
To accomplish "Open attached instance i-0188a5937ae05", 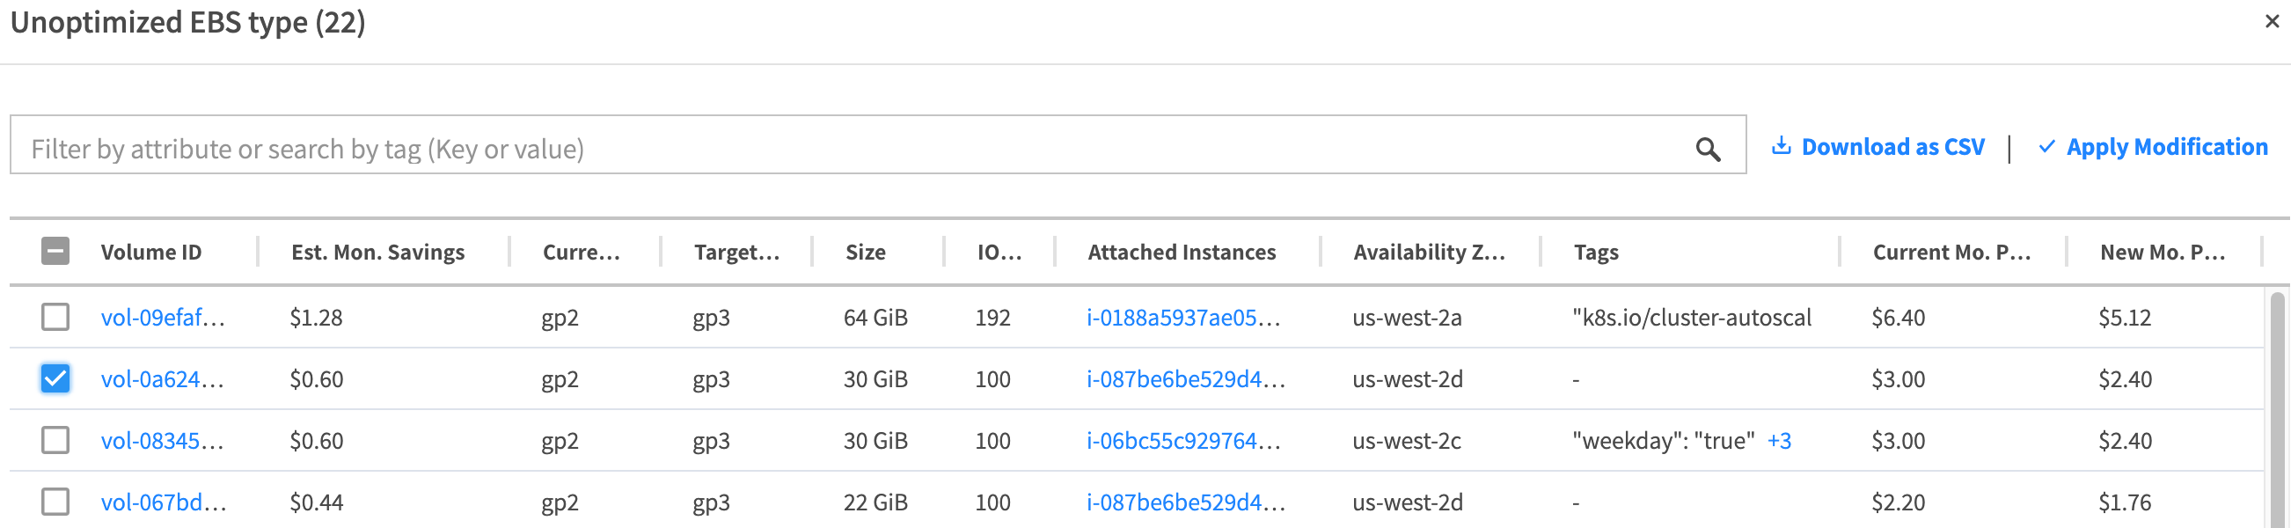I will point(1182,318).
